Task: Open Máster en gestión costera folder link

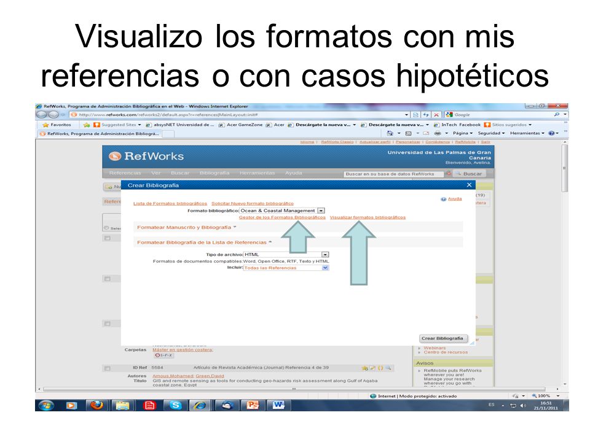Action: point(183,350)
